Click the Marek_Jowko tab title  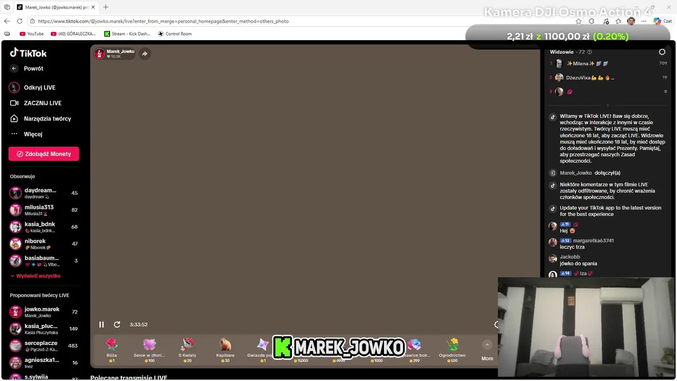[x=57, y=7]
